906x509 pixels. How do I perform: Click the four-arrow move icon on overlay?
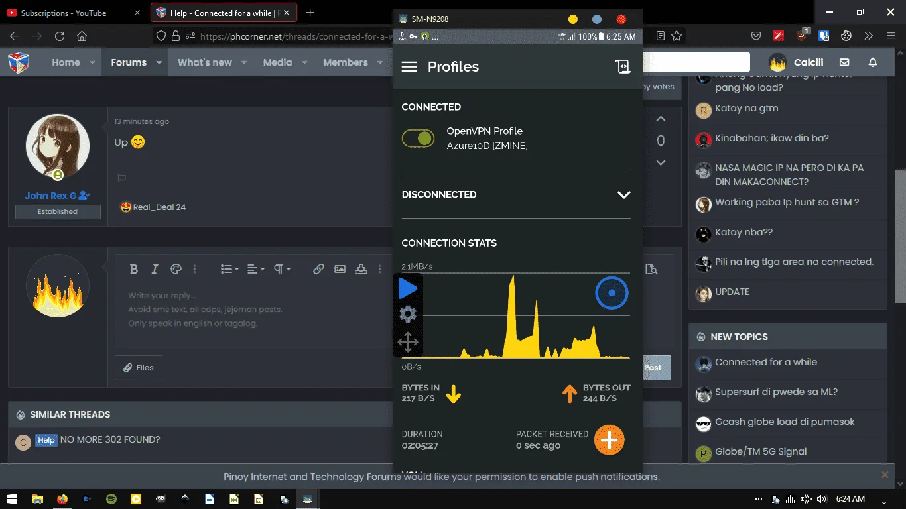(407, 342)
